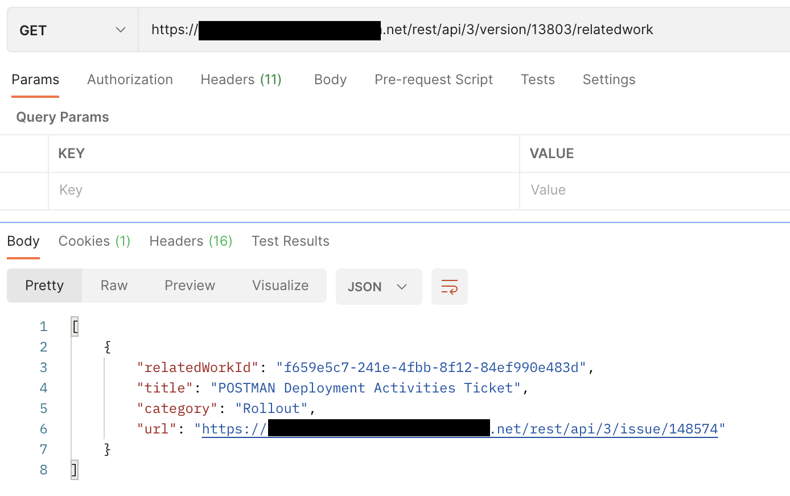Viewport: 790px width, 496px height.
Task: Open the issue/148574 URL link in response
Action: click(460, 429)
